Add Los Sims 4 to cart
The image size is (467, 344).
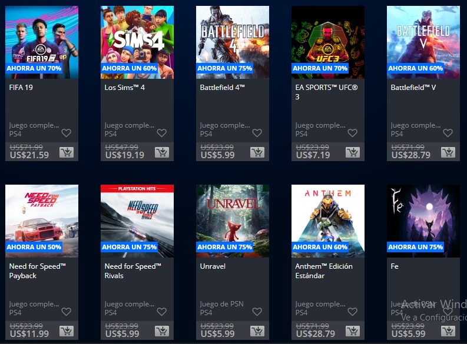(x=162, y=152)
